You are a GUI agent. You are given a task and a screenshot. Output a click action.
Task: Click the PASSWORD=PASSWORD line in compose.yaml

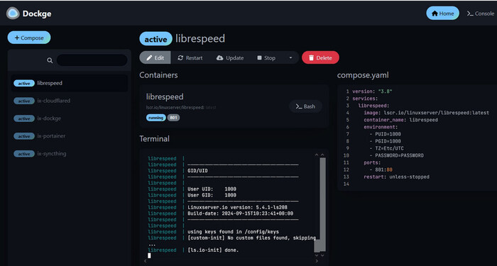(396, 155)
